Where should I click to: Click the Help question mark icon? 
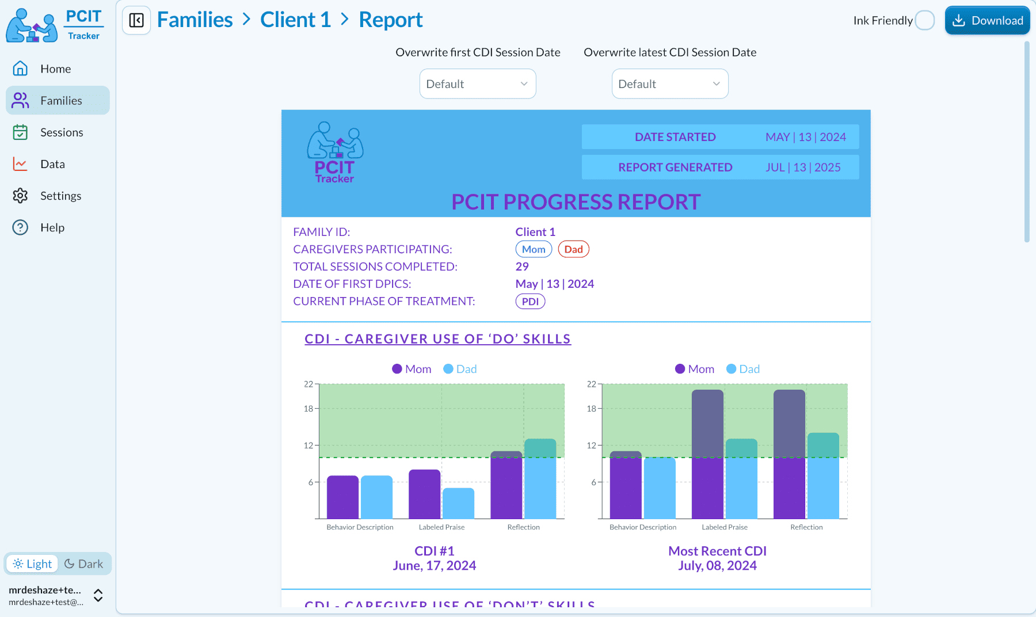pos(20,227)
